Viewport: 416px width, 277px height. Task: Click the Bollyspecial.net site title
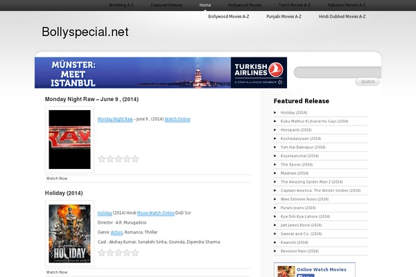85,32
